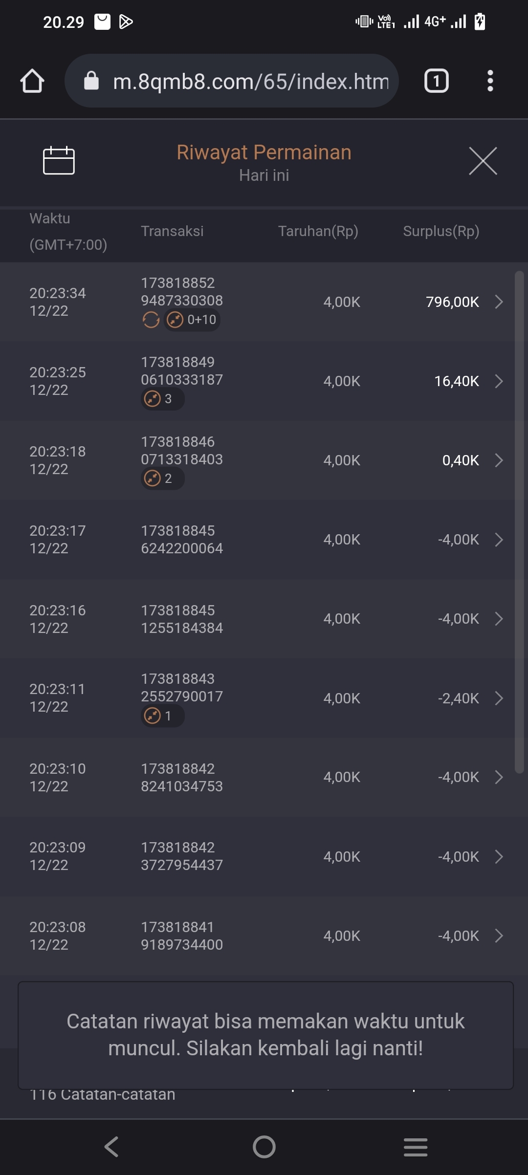Screen dimensions: 528x1175
Task: Expand the 0,40K surplus transaction
Action: [499, 460]
